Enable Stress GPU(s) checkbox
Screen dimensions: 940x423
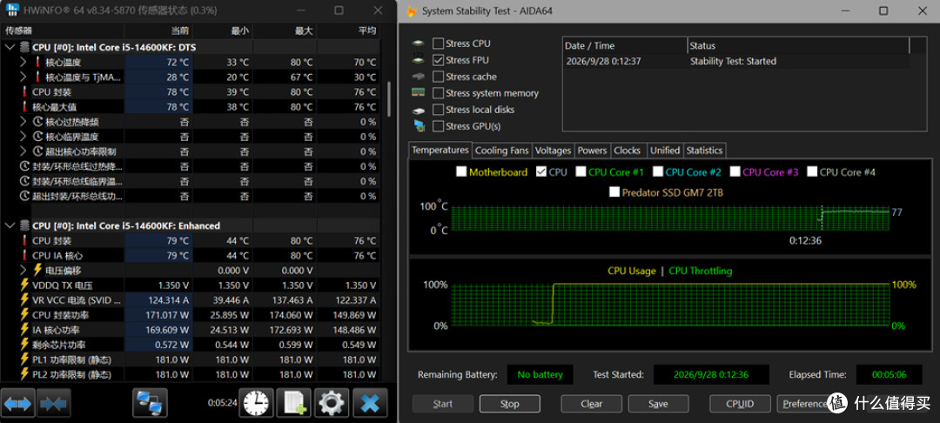pyautogui.click(x=438, y=126)
